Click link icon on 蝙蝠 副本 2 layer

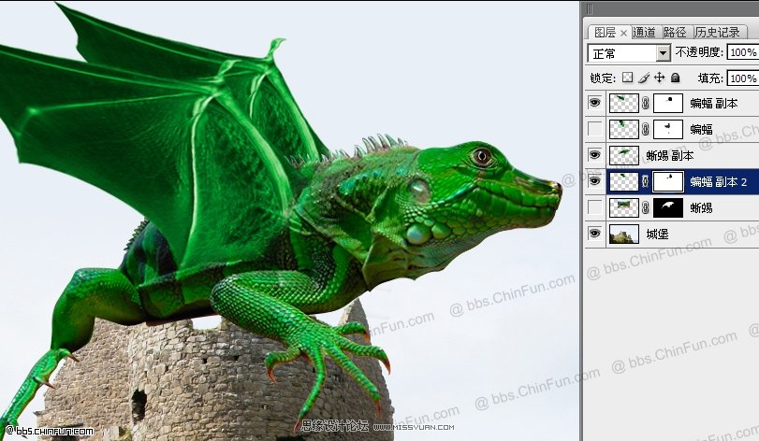coord(646,181)
